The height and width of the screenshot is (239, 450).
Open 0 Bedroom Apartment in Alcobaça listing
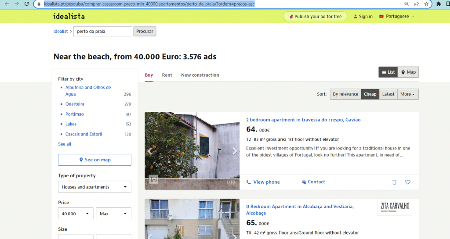300,210
